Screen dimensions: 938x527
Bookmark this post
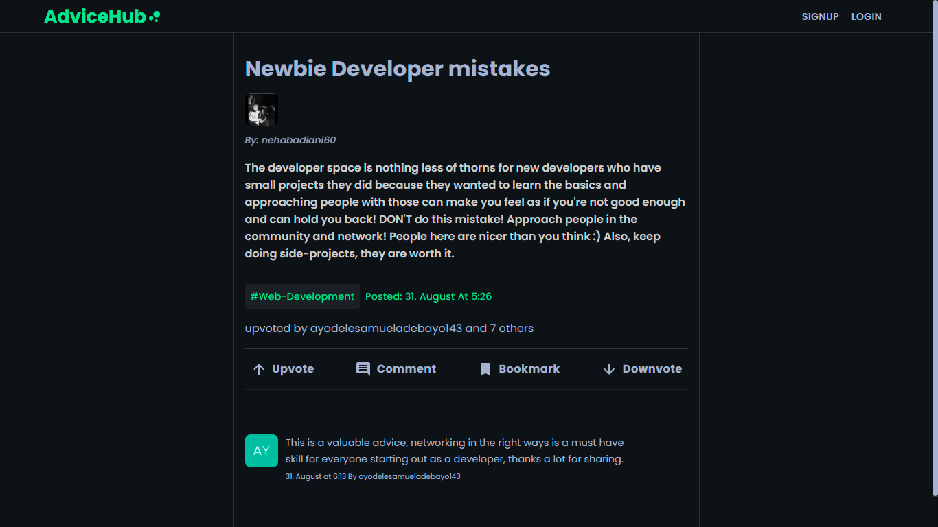[x=520, y=369]
